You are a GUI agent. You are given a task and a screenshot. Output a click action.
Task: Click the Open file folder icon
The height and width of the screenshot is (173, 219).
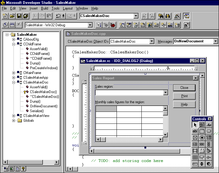pos(12,16)
